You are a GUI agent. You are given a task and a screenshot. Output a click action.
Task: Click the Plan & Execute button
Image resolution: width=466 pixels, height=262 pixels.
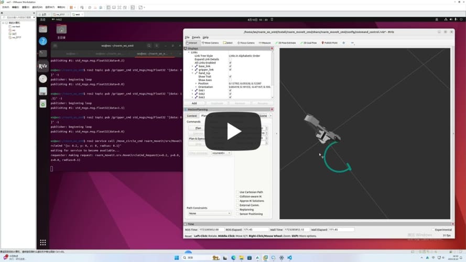pyautogui.click(x=198, y=139)
